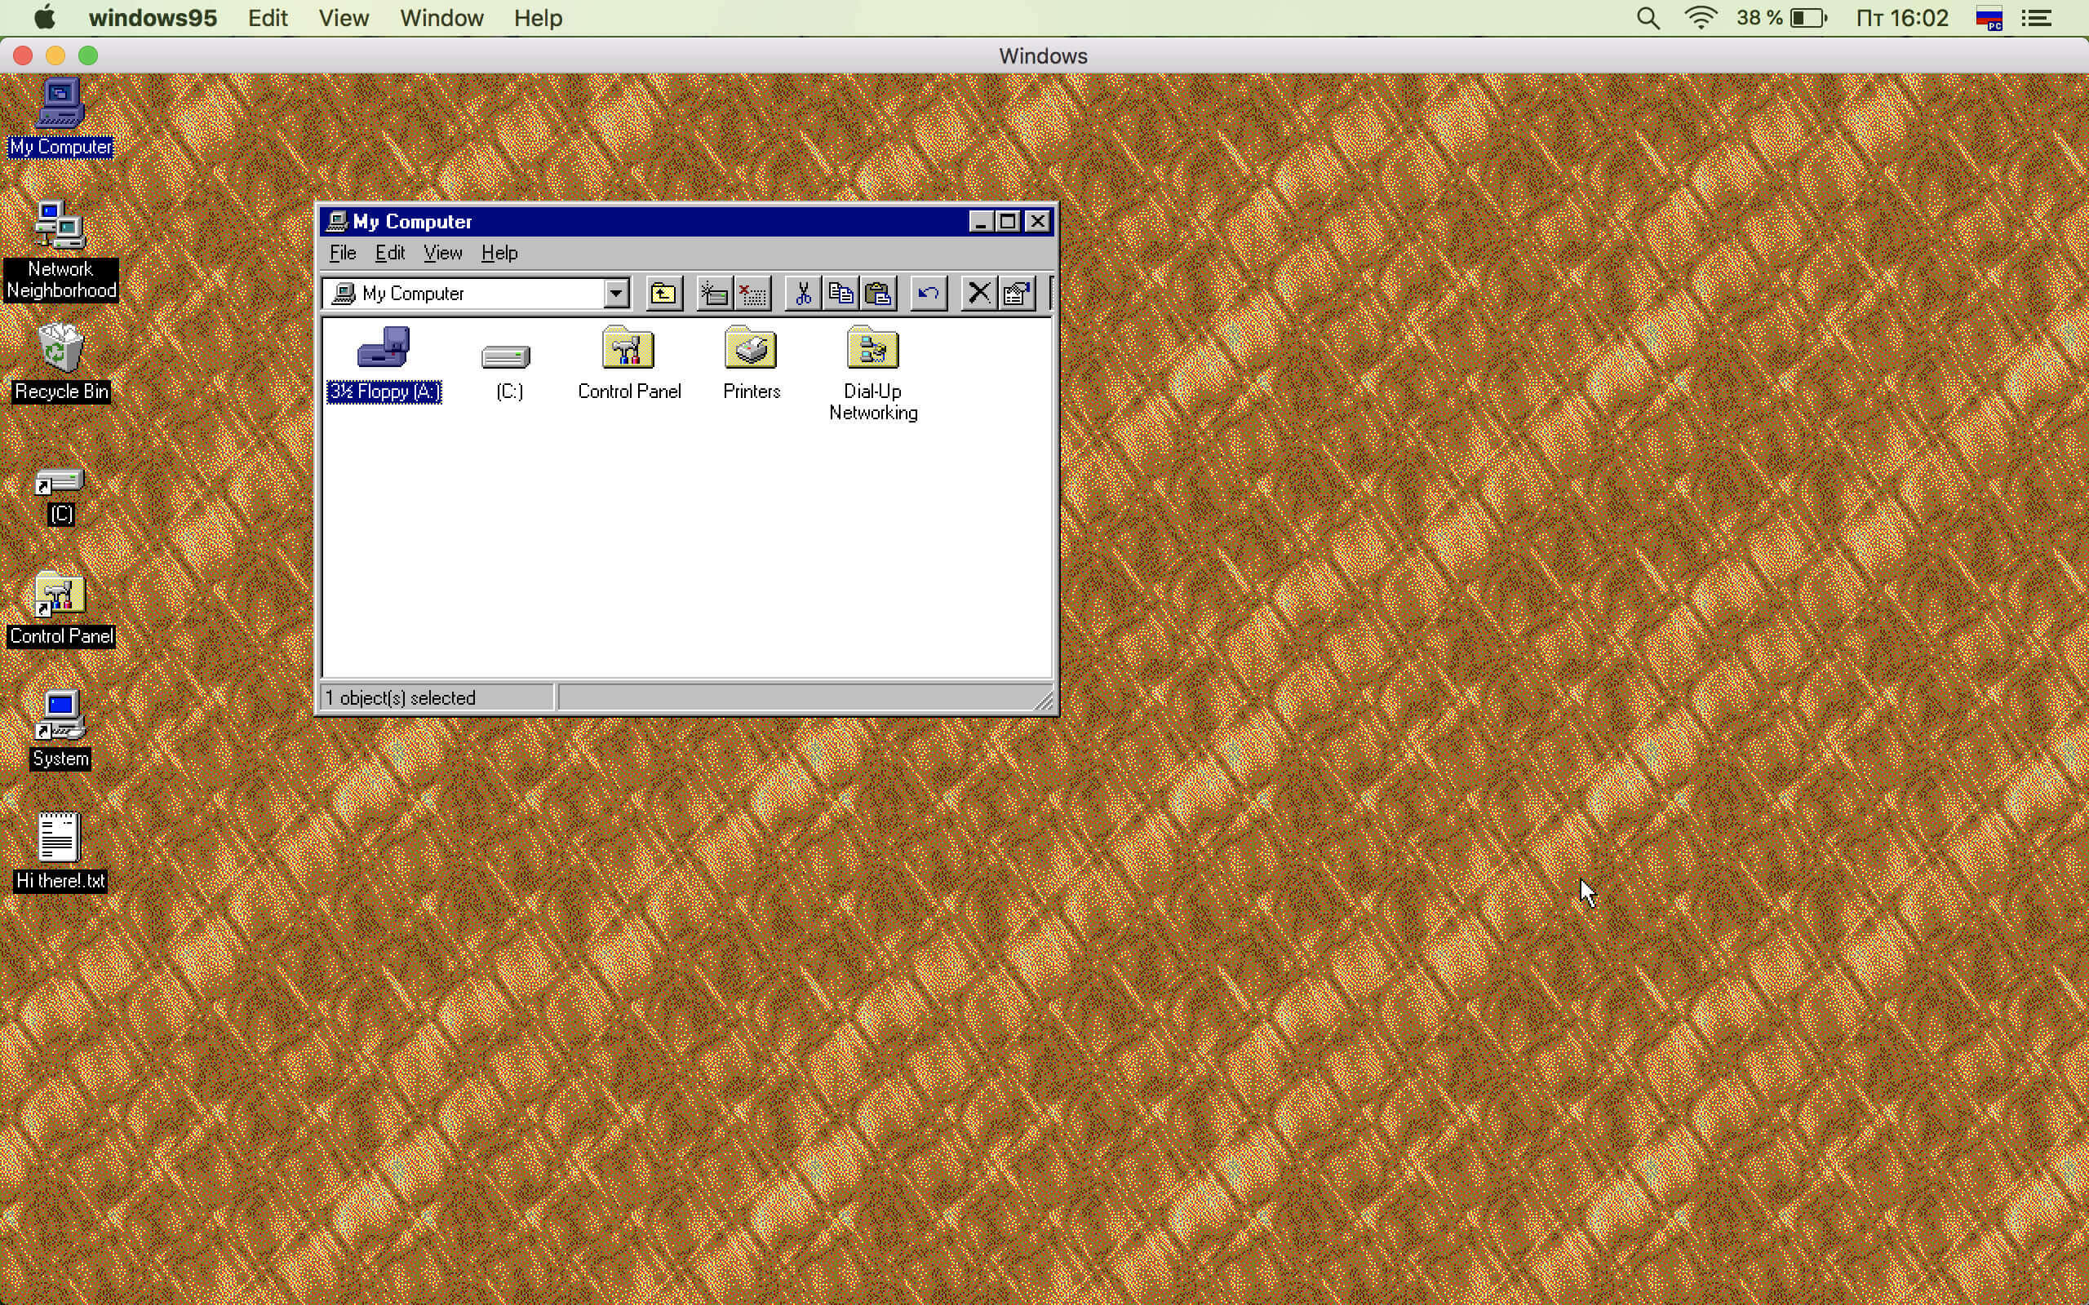Screen dimensions: 2089x1305
Task: Click the green fullscreen button of Windows window
Action: [88, 56]
